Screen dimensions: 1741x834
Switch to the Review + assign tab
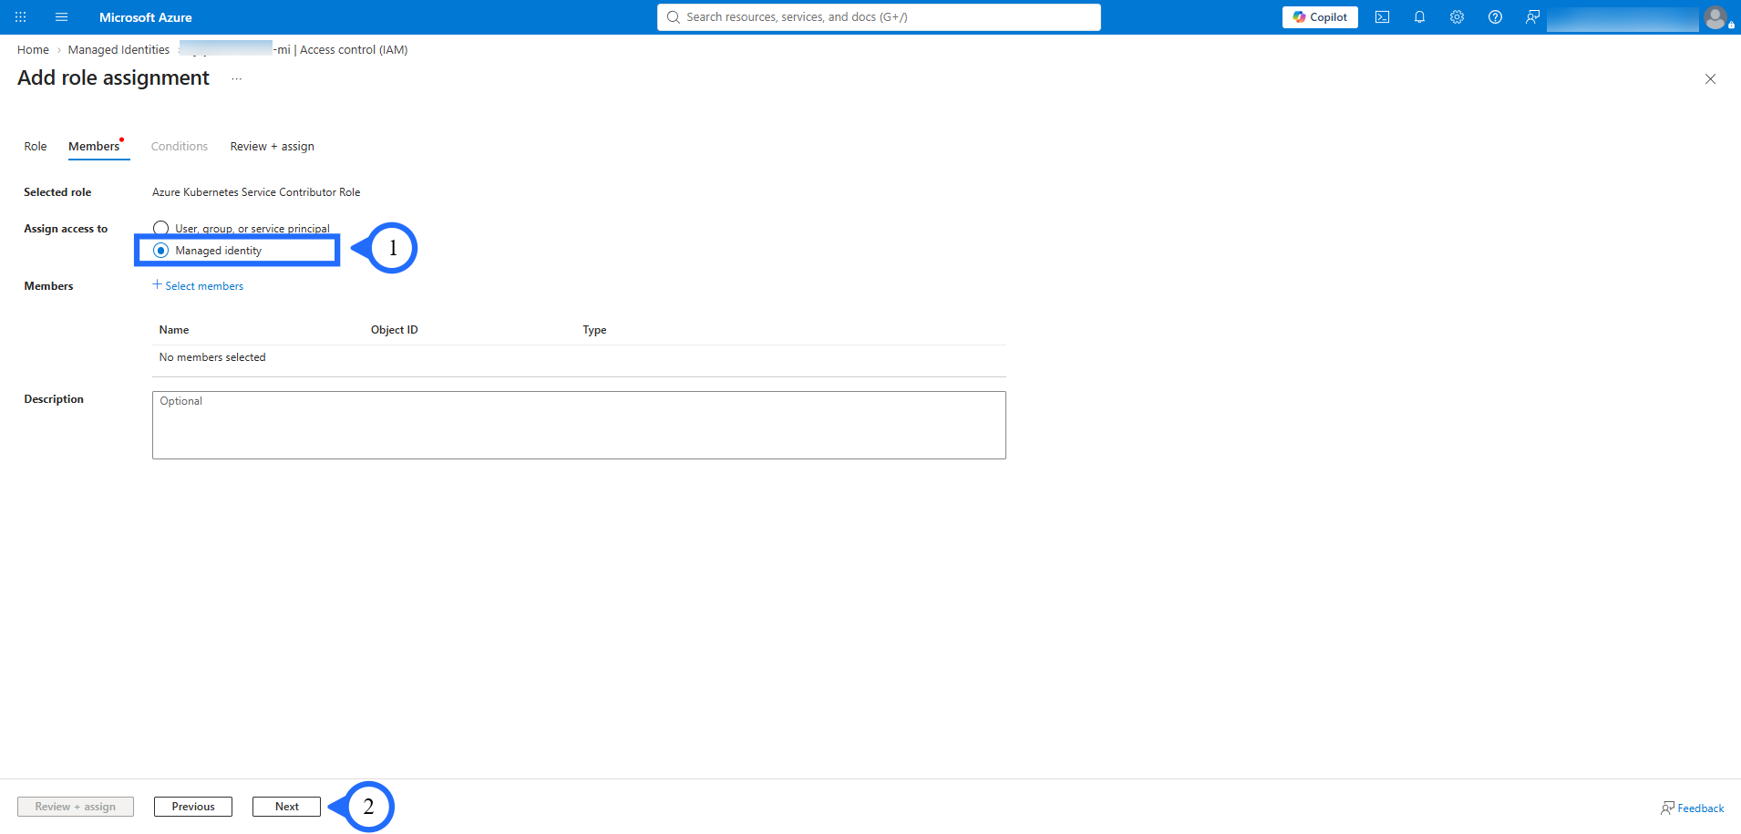272,147
